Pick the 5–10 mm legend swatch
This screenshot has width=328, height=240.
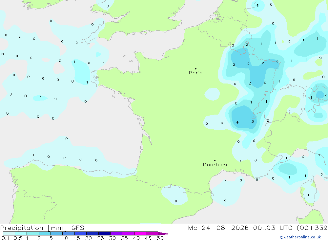coord(57,233)
